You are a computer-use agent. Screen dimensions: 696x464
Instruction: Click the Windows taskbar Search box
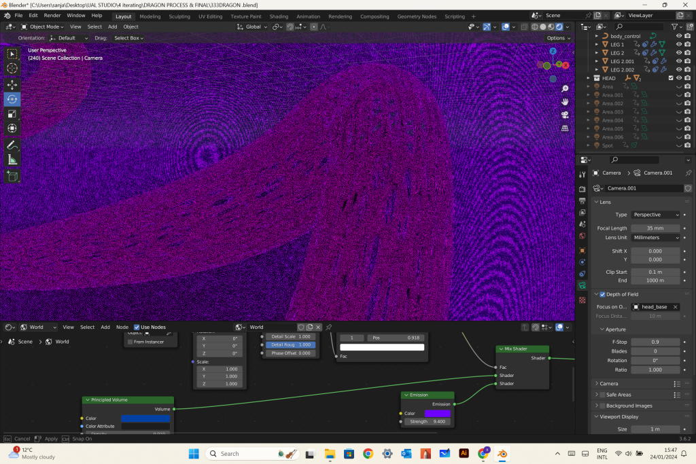[x=254, y=453]
